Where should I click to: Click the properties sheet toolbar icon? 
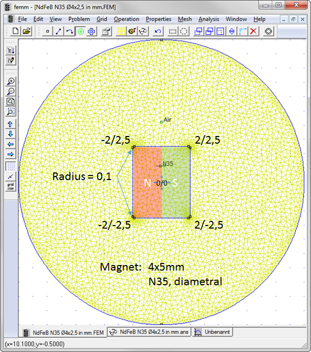coord(107,31)
